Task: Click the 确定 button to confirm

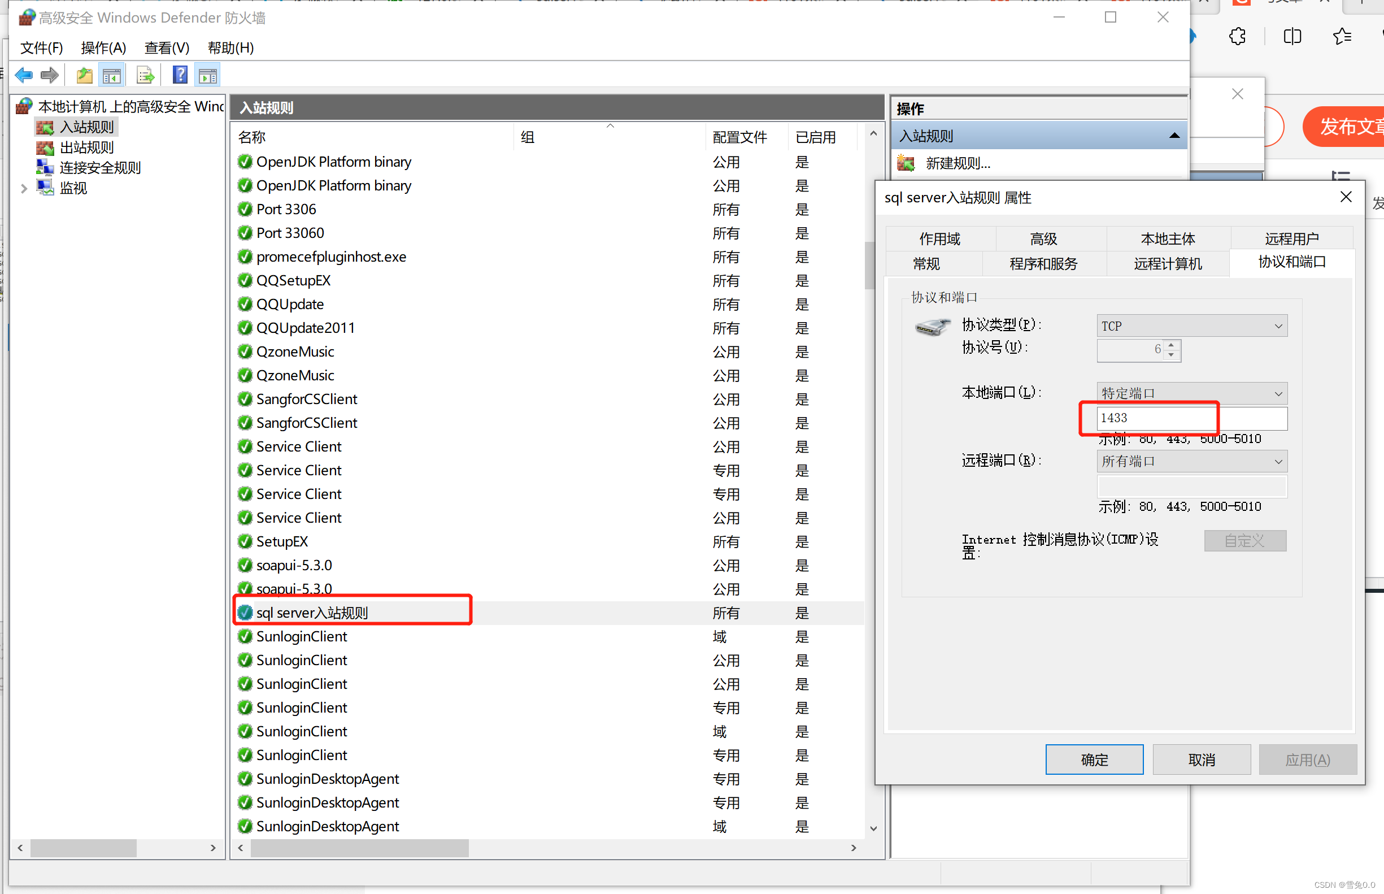Action: (x=1095, y=760)
